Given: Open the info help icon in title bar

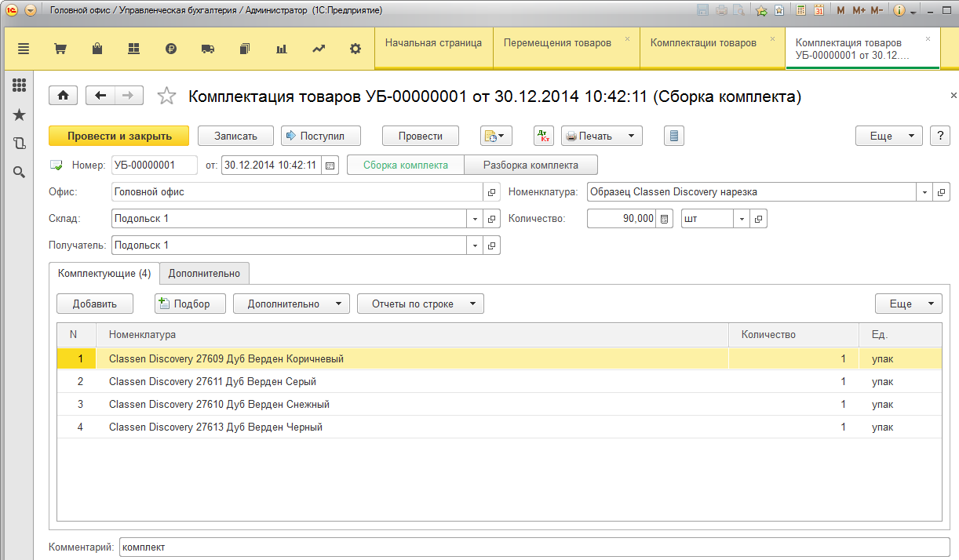Looking at the screenshot, I should point(899,10).
